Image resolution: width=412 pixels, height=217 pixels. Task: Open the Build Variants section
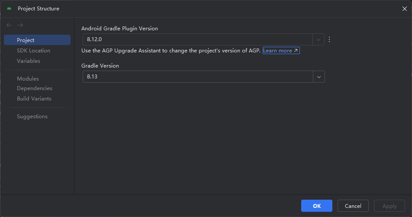click(x=34, y=99)
